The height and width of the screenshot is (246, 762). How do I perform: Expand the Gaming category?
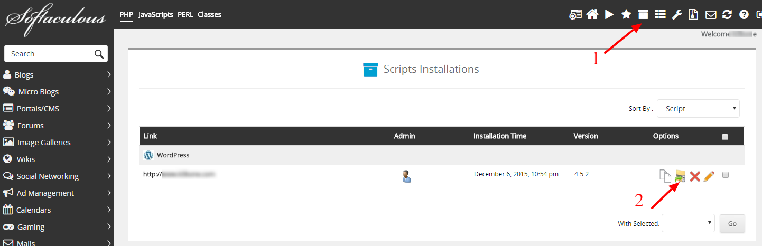click(57, 227)
